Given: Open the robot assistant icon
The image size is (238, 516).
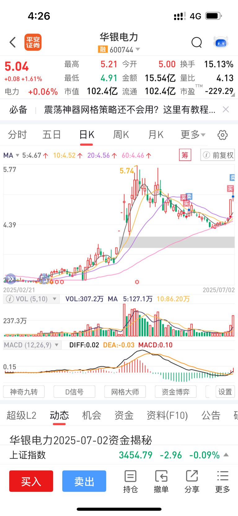Looking at the screenshot, I should coord(221,42).
